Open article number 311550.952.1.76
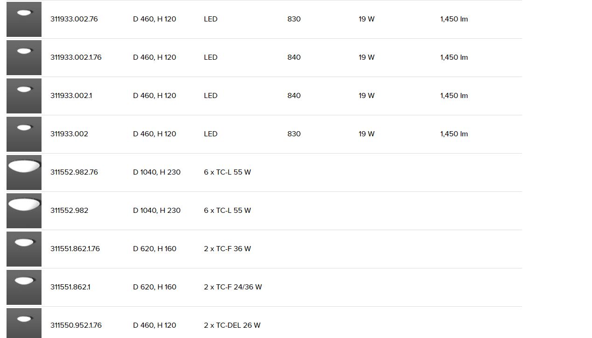This screenshot has width=592, height=338. [x=76, y=325]
